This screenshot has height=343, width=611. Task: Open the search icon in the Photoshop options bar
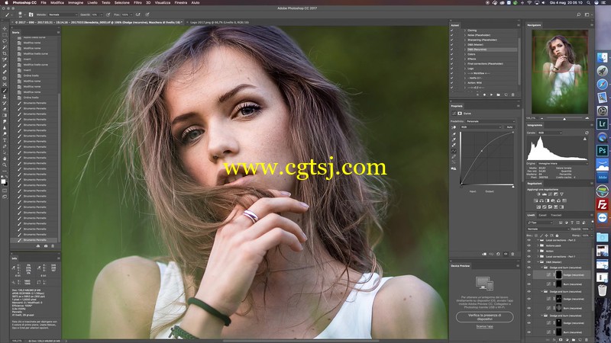point(579,14)
